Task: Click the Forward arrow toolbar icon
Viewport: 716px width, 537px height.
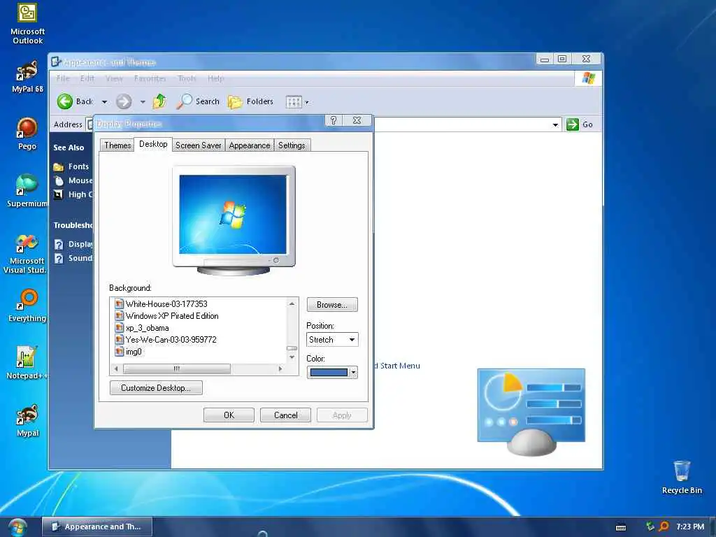Action: (124, 101)
